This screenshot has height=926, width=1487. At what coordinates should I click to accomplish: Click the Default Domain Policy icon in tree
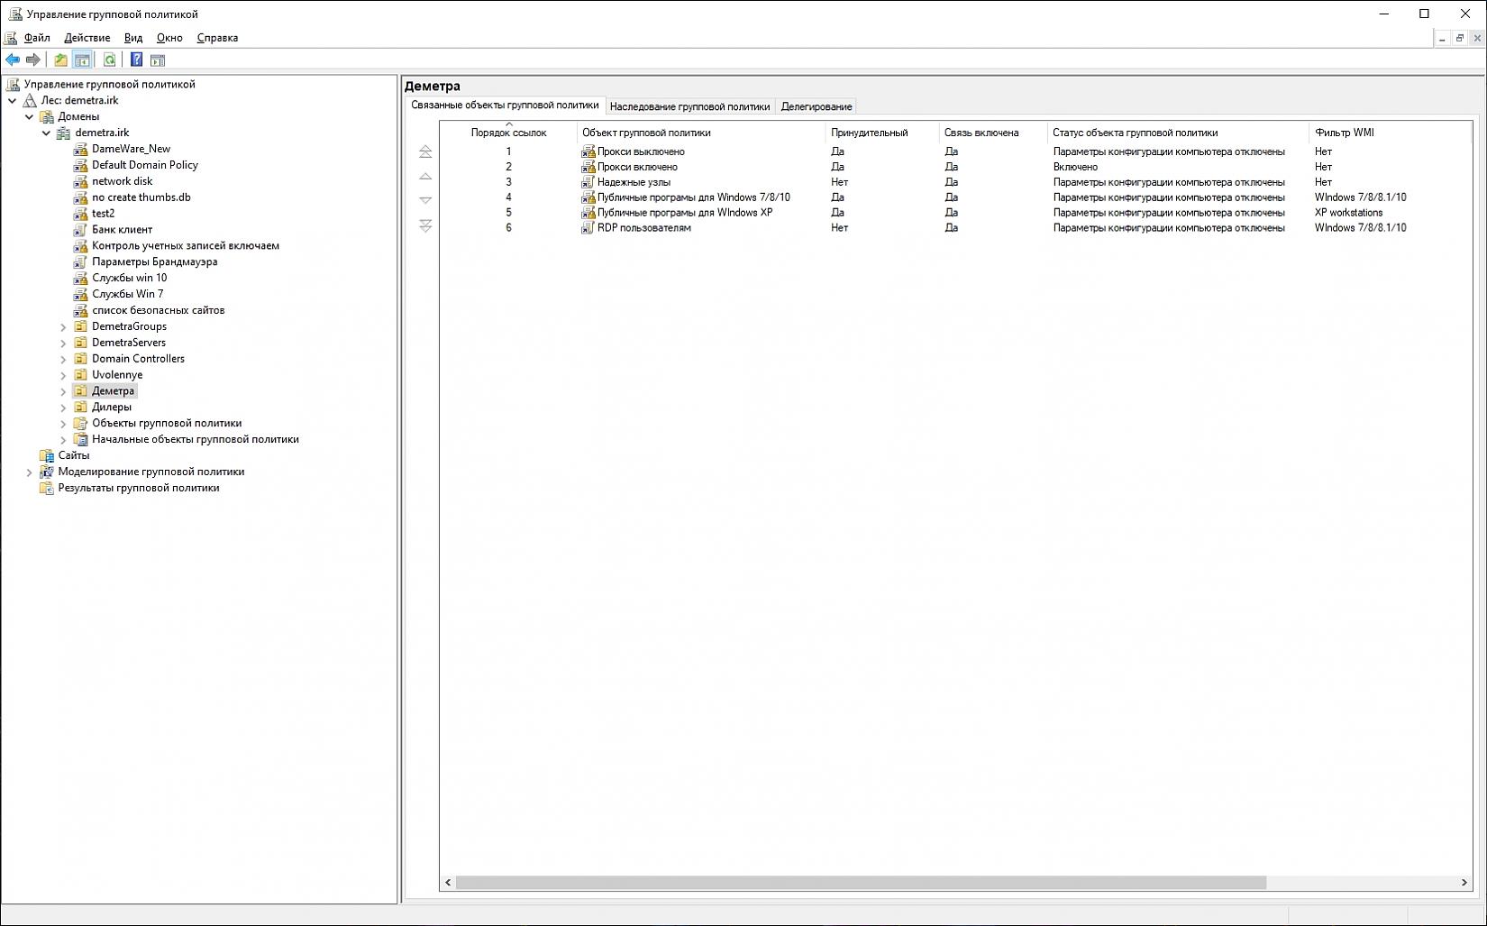pos(80,165)
